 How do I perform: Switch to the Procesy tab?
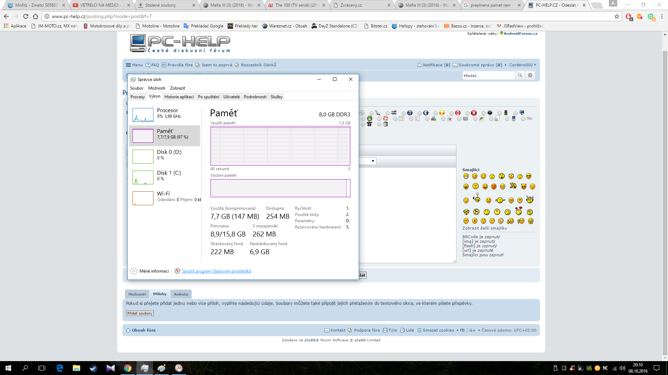137,97
